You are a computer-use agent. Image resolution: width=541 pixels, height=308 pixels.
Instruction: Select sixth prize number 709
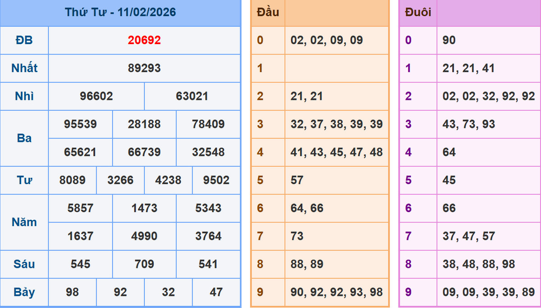(144, 264)
